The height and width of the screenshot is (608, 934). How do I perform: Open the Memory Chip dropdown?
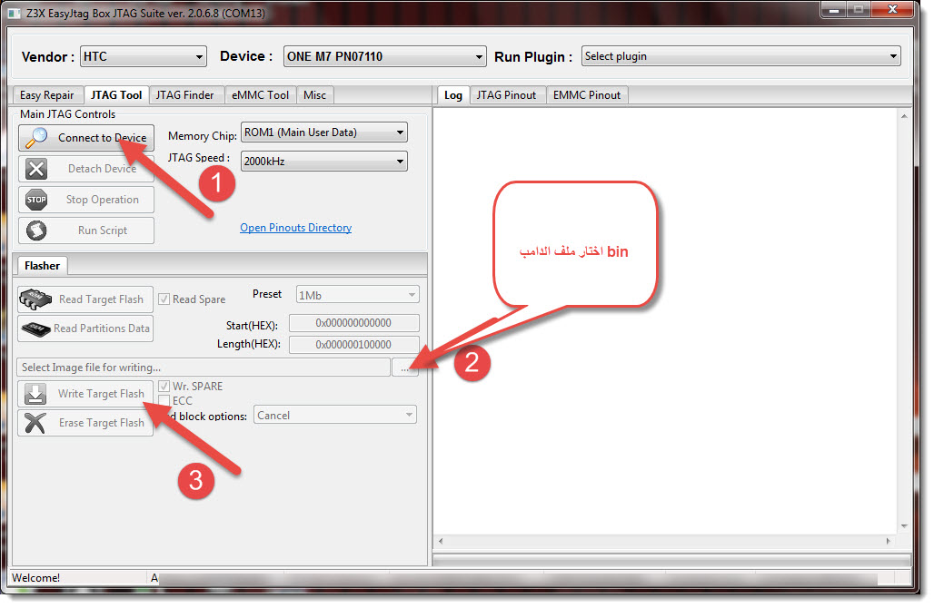point(323,132)
